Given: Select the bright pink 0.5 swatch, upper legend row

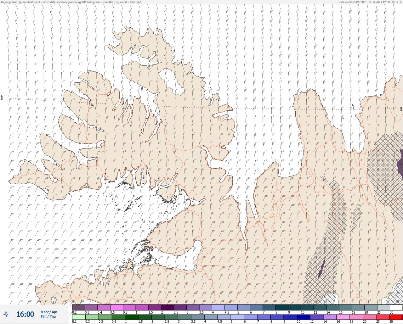Looking at the screenshot, I should pos(116,307).
